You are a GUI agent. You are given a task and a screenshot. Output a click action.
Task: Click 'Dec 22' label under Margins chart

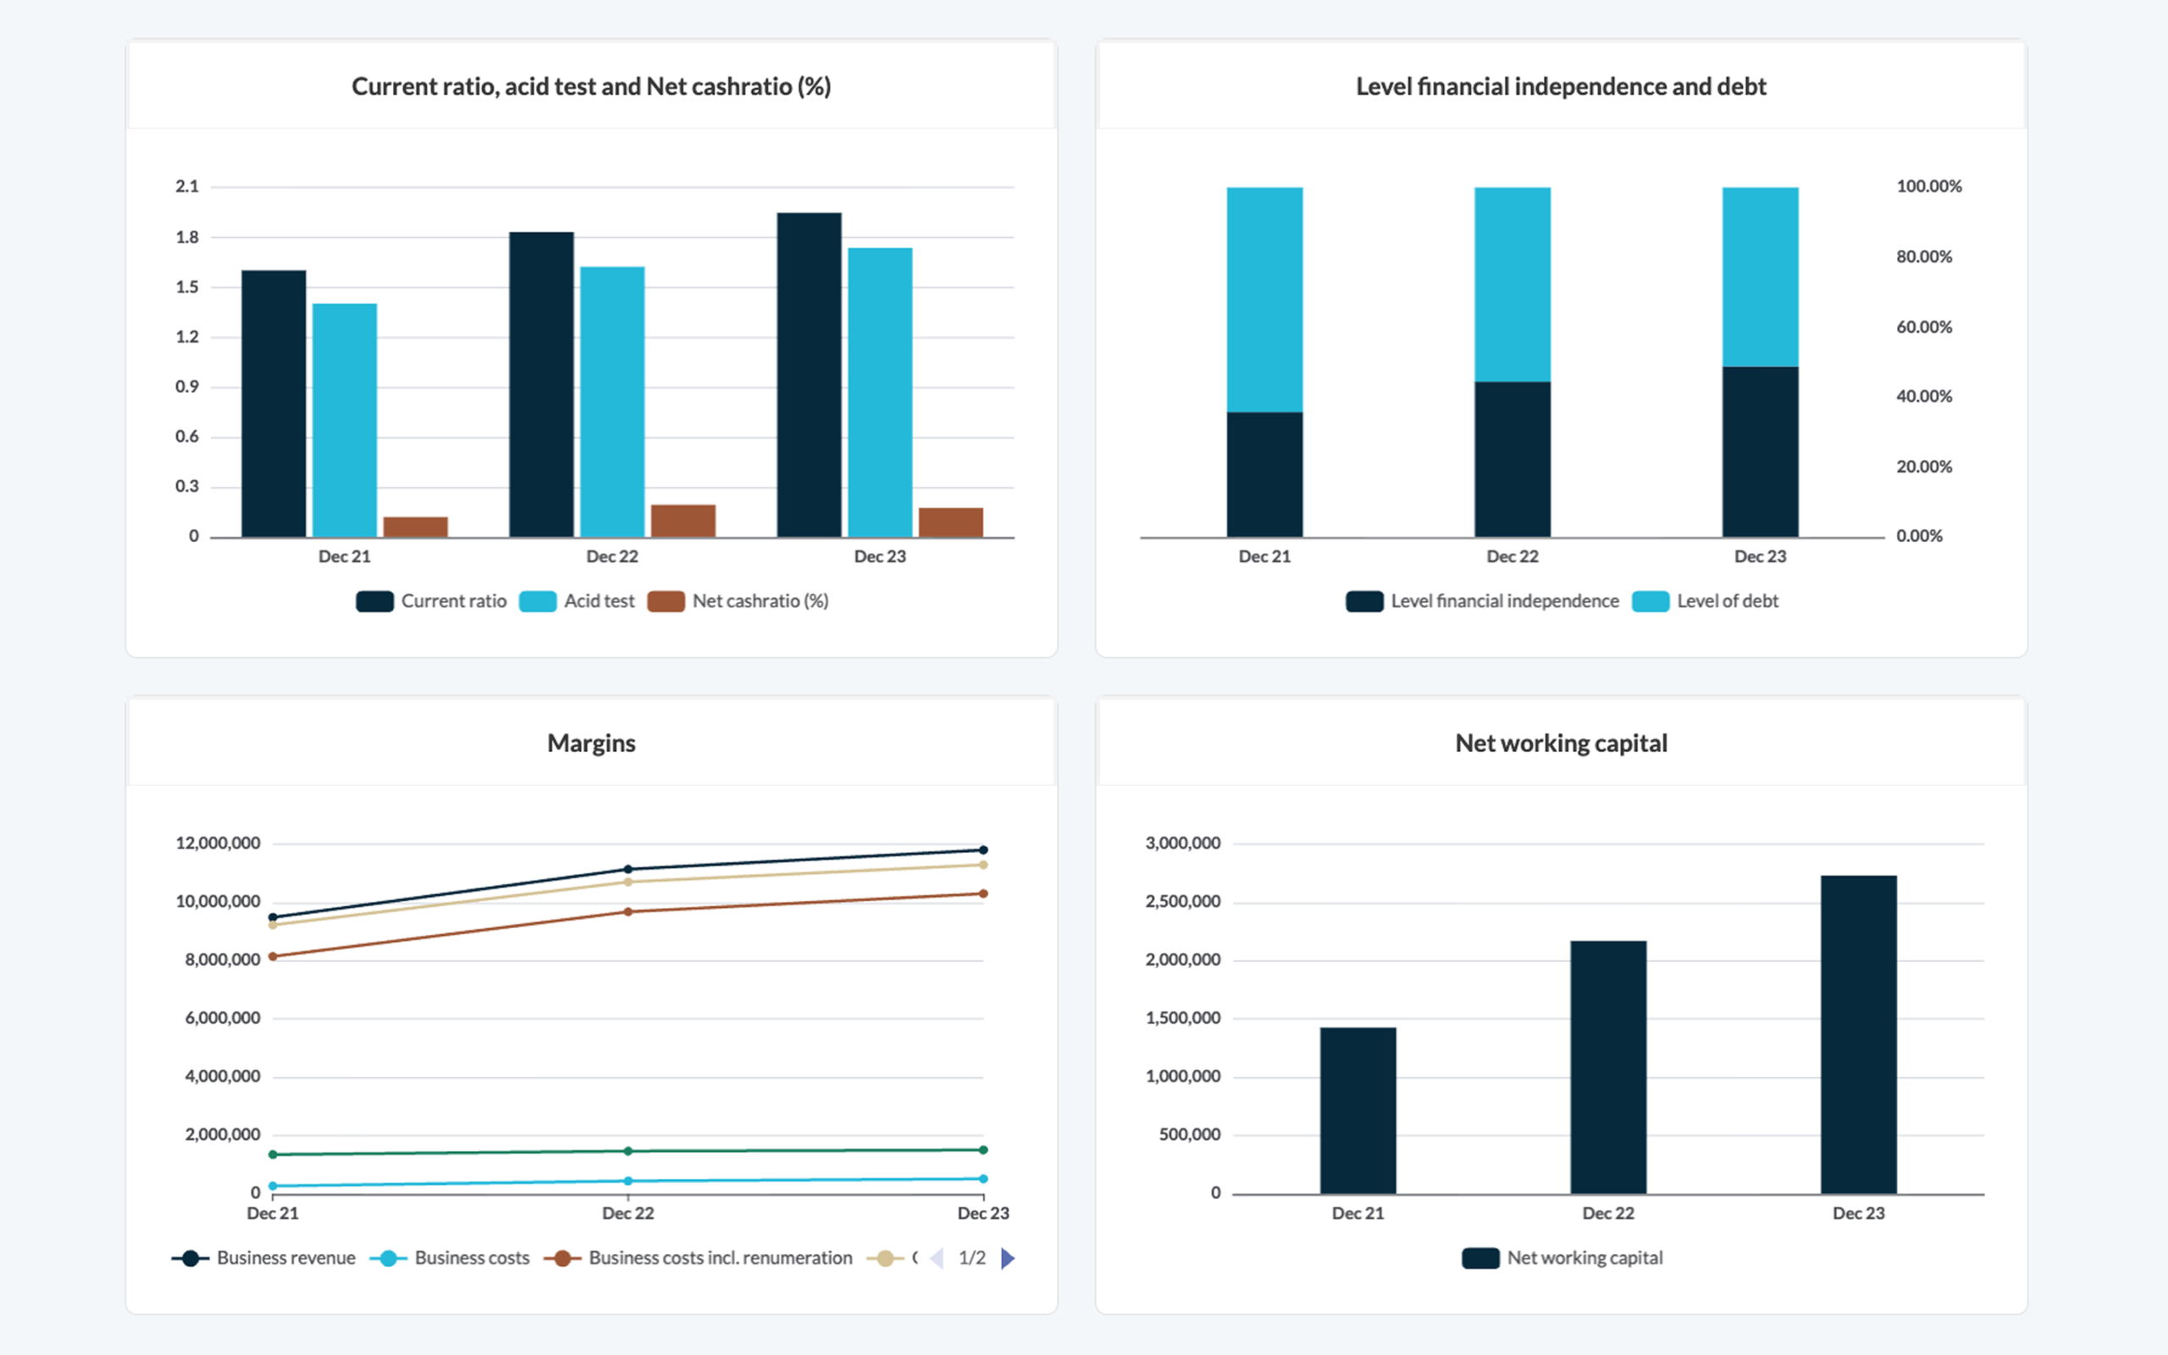(628, 1214)
